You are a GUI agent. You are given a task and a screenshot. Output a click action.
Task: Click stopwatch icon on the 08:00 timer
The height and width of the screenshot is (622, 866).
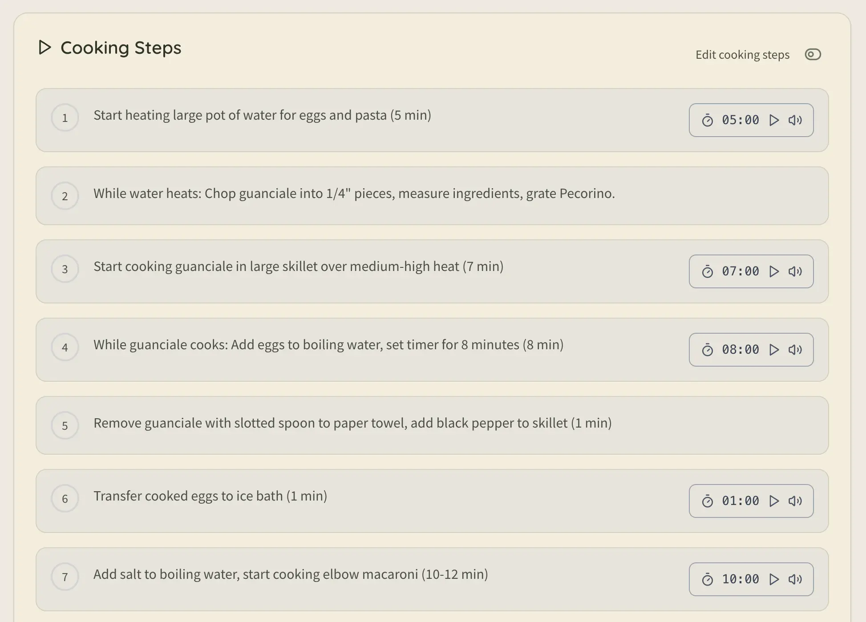point(707,350)
